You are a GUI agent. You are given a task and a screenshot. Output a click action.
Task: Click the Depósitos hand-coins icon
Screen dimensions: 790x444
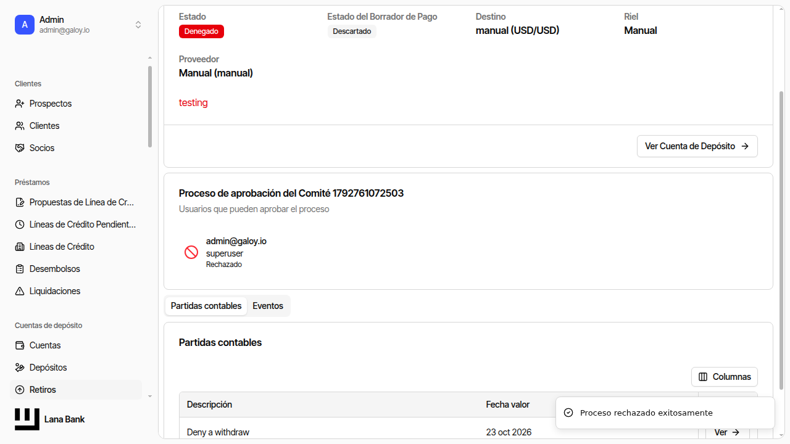tap(20, 368)
